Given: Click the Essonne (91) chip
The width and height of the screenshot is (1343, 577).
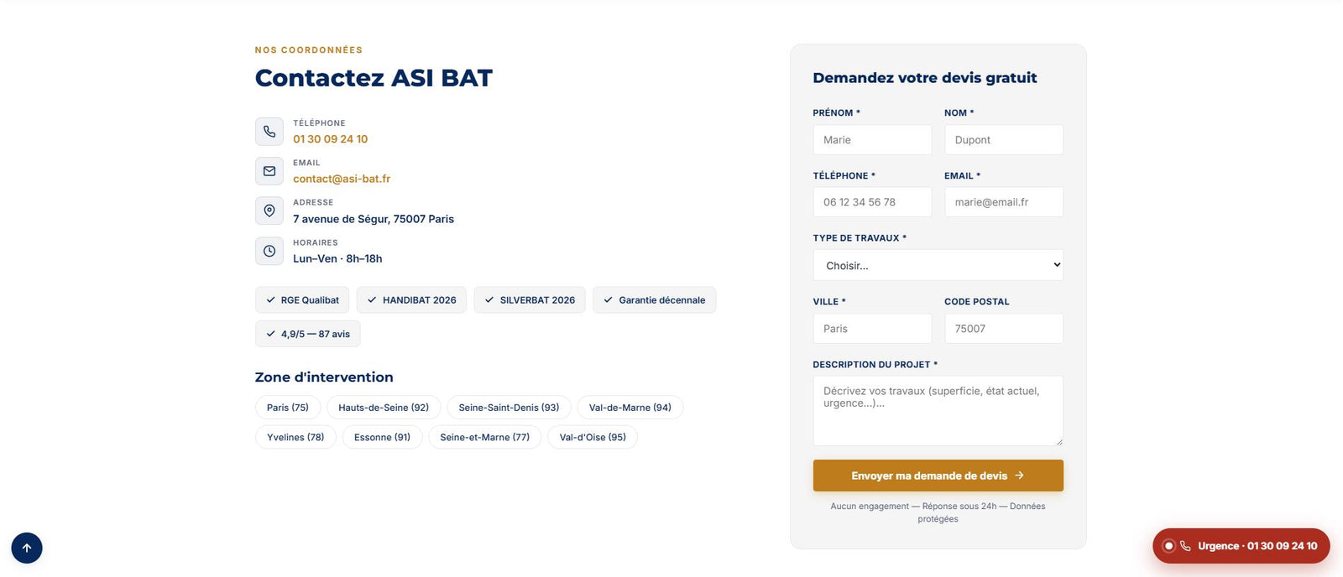Looking at the screenshot, I should tap(382, 437).
